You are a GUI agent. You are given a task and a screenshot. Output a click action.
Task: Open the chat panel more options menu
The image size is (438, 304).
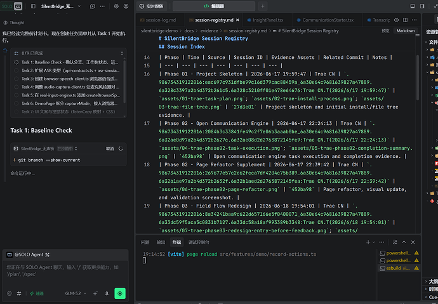point(102,6)
